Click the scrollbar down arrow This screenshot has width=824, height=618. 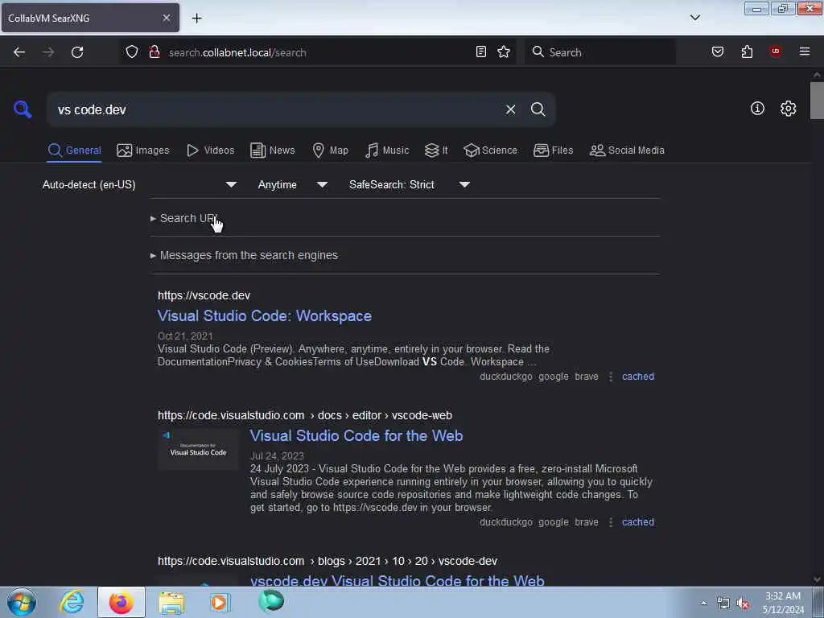817,579
